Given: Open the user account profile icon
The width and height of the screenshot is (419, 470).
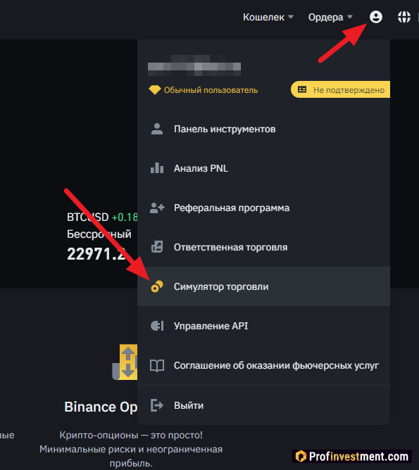Looking at the screenshot, I should click(x=376, y=17).
